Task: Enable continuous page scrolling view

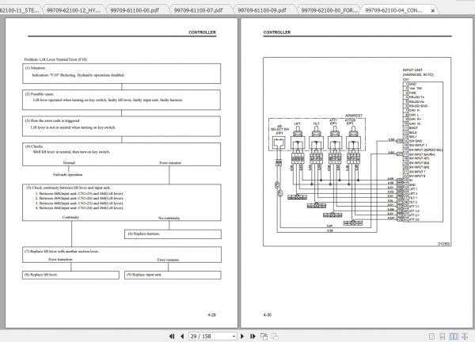Action: 443,336
